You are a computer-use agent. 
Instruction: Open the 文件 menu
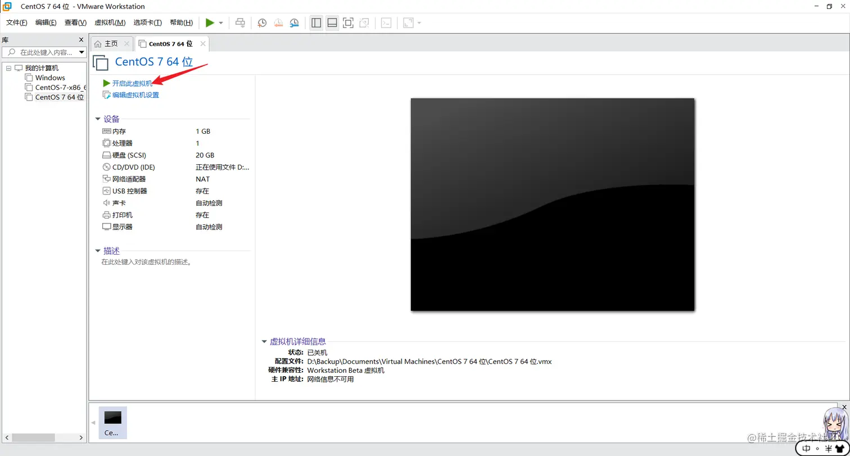[x=16, y=22]
